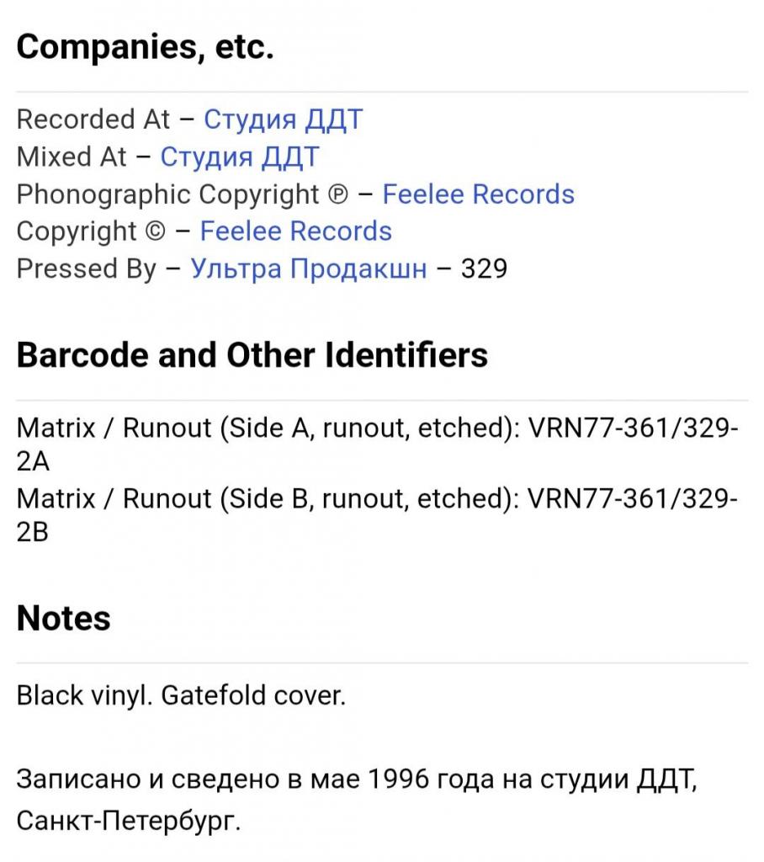Screen dimensions: 764x862
Task: Click the Barcode and Other Identifiers heading
Action: pos(252,354)
